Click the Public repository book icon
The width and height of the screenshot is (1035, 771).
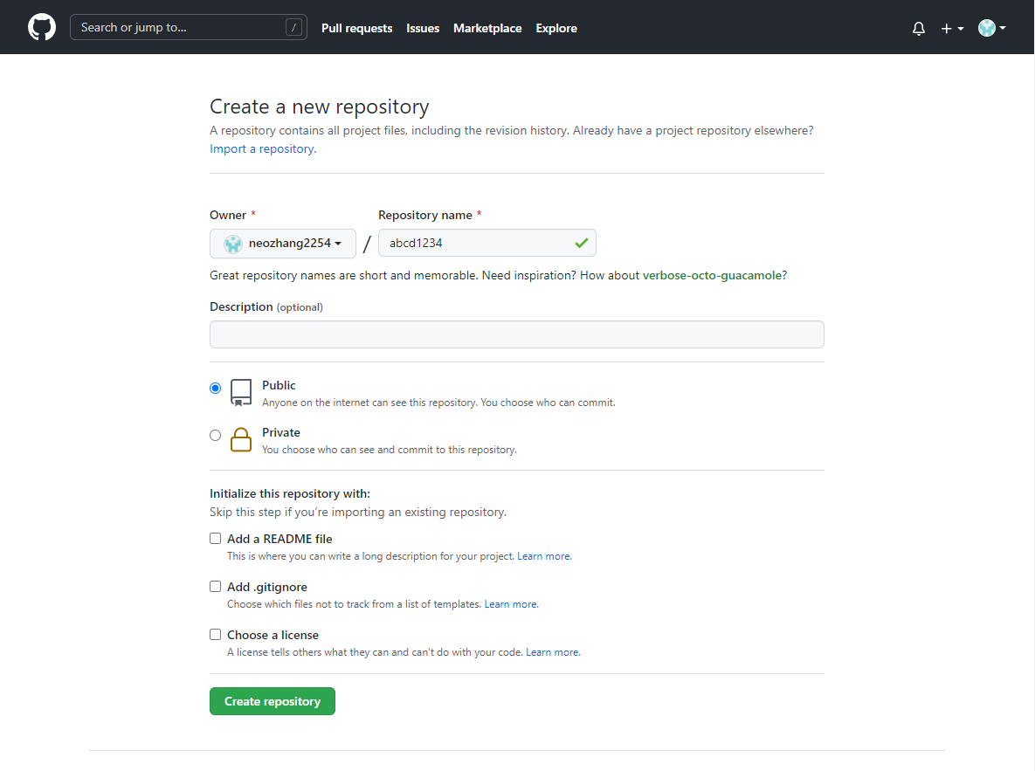241,393
